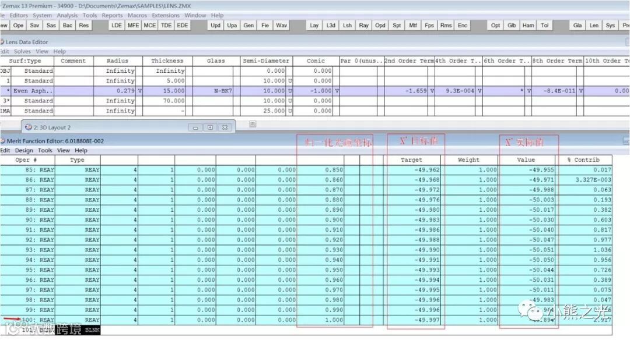Click the Bac backup toolbar button
630x340 pixels.
(x=68, y=25)
